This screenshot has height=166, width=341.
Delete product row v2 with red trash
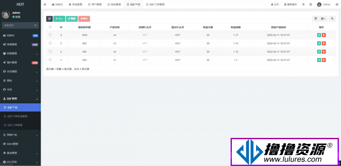[x=324, y=52]
